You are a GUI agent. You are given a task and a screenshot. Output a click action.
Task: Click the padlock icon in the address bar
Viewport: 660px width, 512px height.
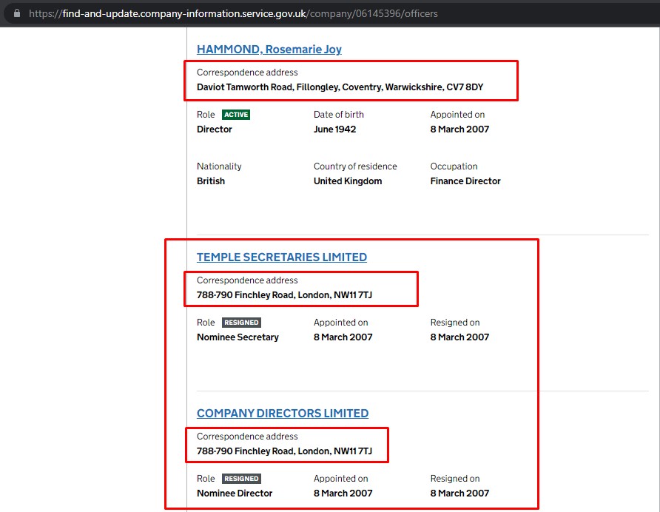17,13
